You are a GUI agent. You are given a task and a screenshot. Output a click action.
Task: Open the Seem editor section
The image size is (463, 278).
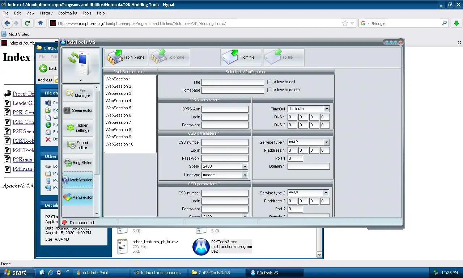click(x=78, y=110)
